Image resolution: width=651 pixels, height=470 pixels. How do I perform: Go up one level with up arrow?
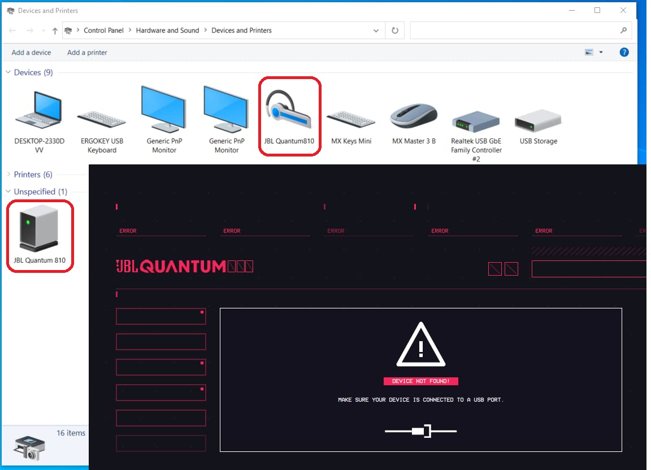click(55, 31)
